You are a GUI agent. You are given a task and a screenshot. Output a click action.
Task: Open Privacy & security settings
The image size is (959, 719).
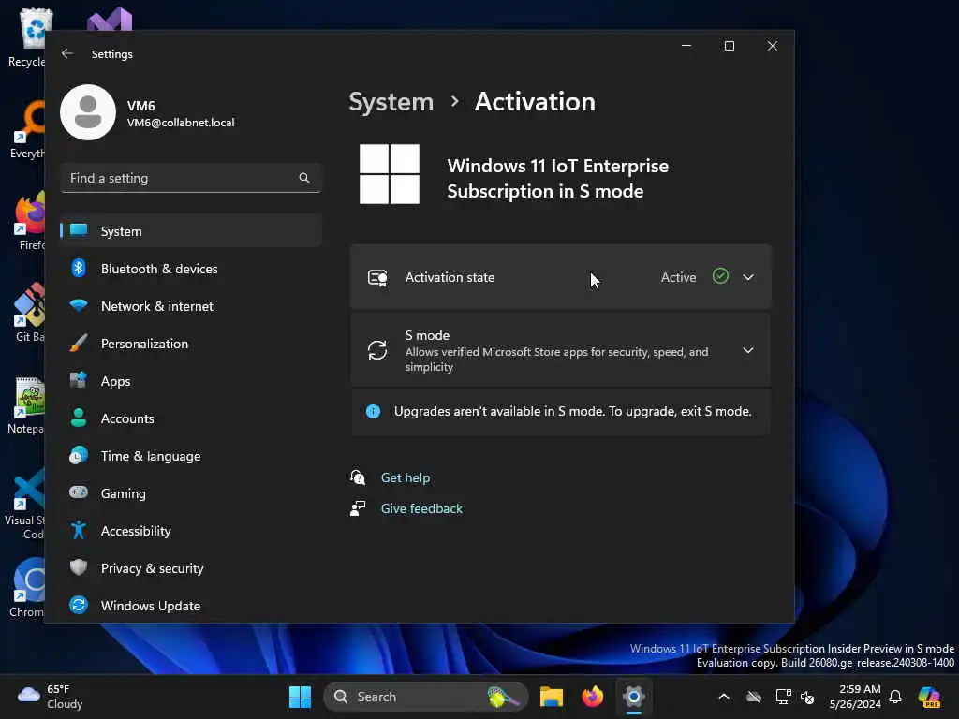tap(191, 568)
